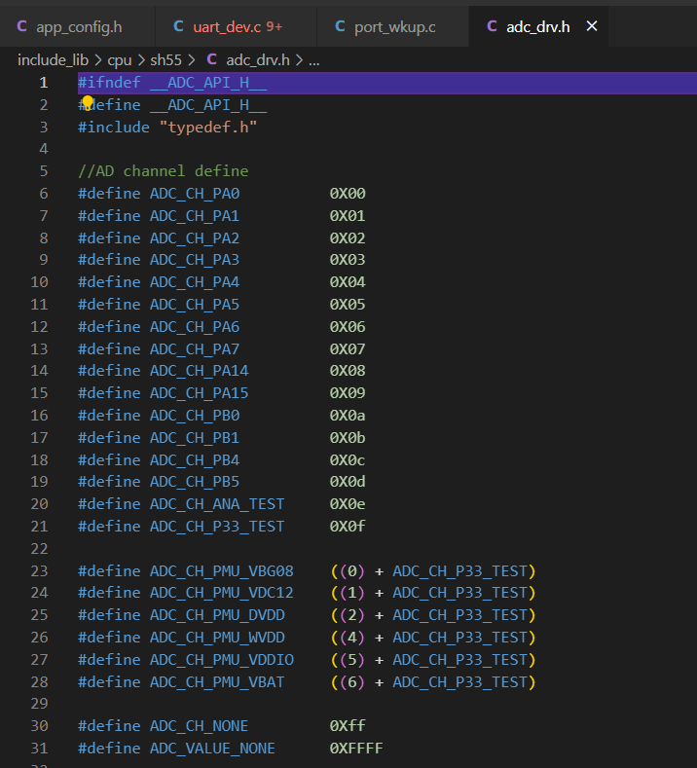
Task: Click the ADC_CH_PA7 macro name
Action: tap(195, 349)
